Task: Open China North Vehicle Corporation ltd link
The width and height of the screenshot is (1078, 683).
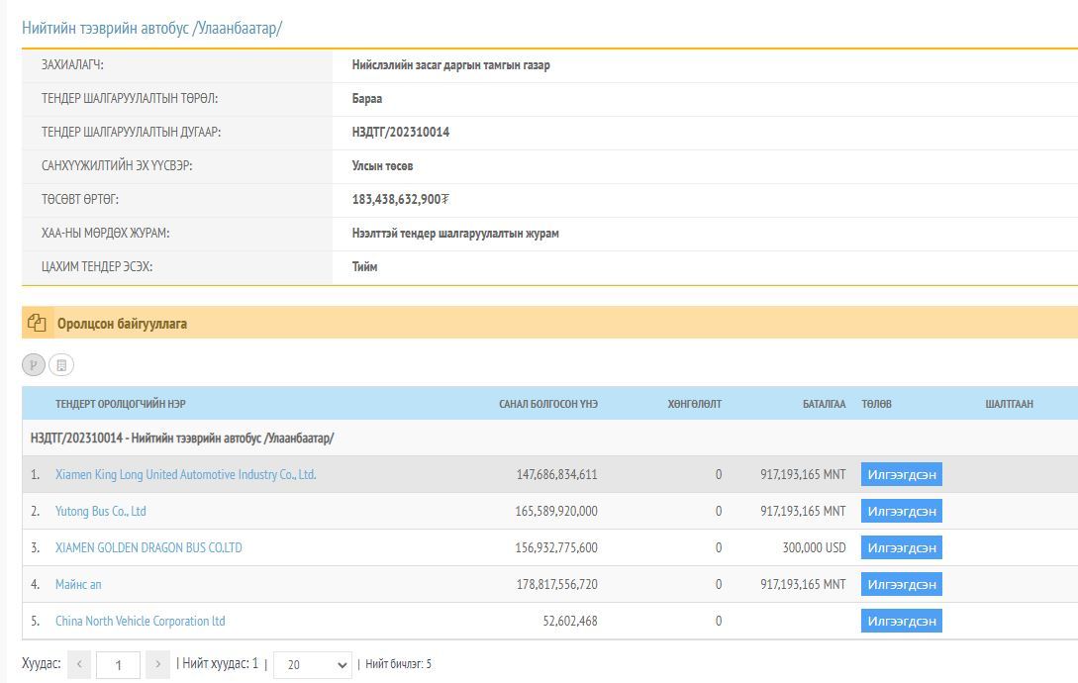Action: pyautogui.click(x=140, y=622)
